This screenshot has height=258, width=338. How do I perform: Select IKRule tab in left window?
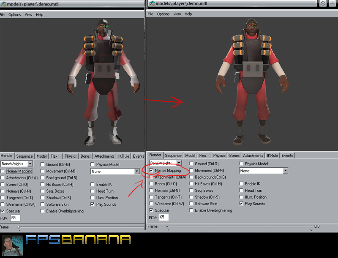point(123,156)
